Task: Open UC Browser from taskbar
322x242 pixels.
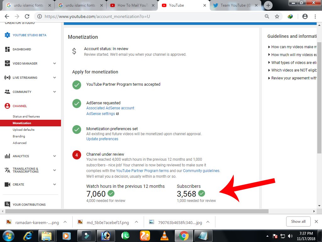Action: [x=145, y=236]
